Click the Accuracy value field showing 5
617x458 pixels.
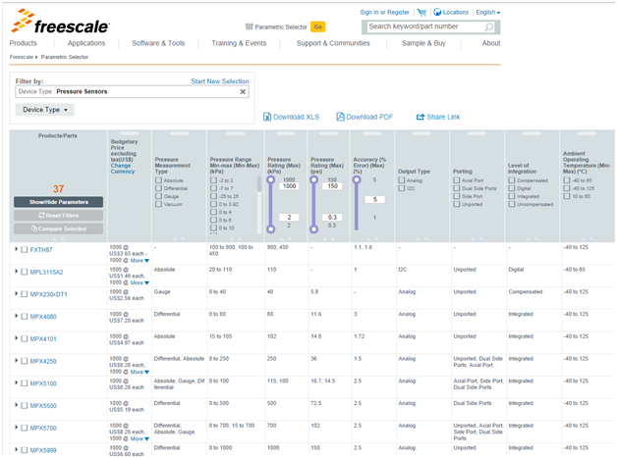click(374, 199)
